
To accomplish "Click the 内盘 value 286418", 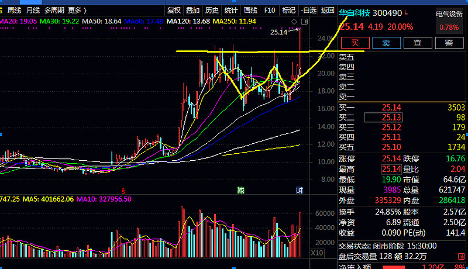I will (x=452, y=201).
